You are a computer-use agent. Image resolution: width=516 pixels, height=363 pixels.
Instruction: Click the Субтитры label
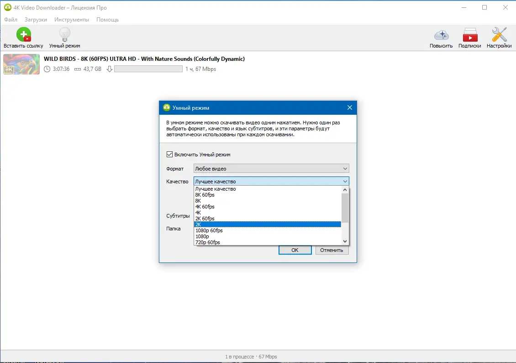(x=178, y=216)
